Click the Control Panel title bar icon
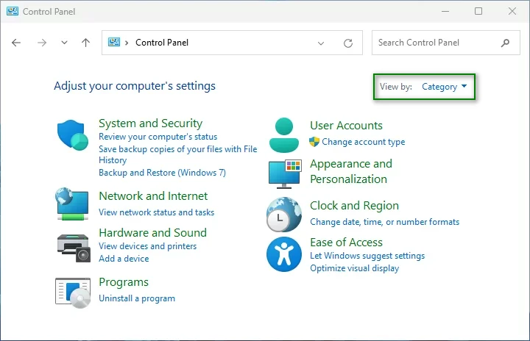 (x=13, y=11)
